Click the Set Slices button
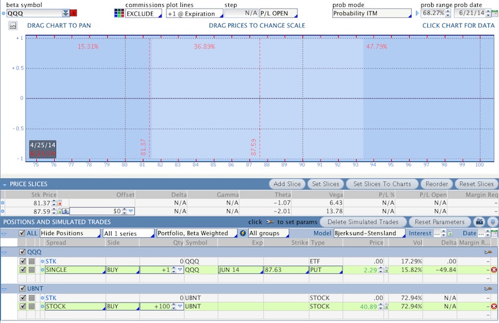Image resolution: width=499 pixels, height=323 pixels. pyautogui.click(x=326, y=184)
